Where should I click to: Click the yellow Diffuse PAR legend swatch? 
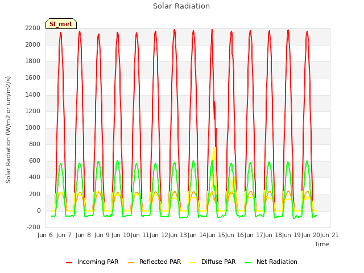coord(193,263)
